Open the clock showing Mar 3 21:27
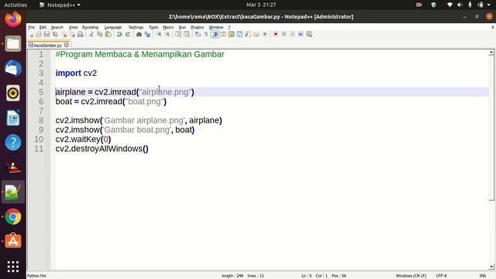The height and width of the screenshot is (279, 496). click(261, 5)
